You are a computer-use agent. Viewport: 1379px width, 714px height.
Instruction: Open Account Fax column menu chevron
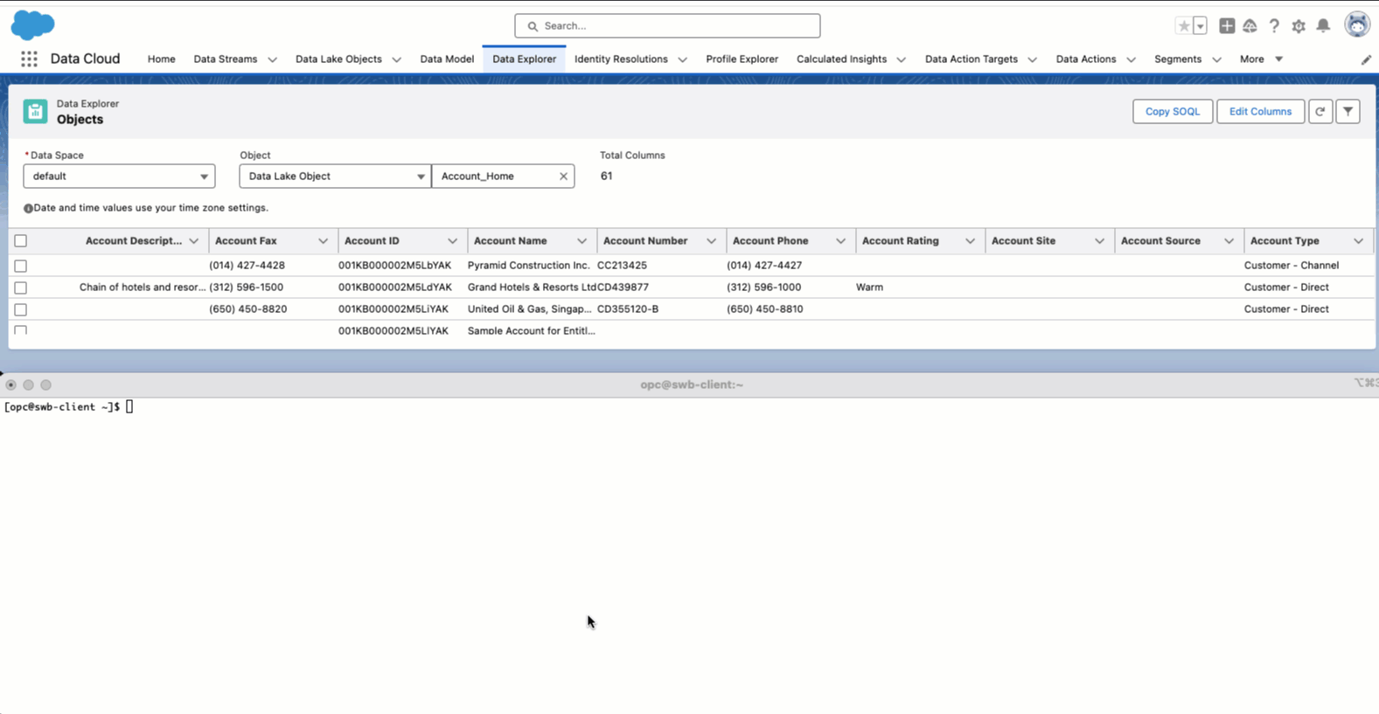coord(323,241)
